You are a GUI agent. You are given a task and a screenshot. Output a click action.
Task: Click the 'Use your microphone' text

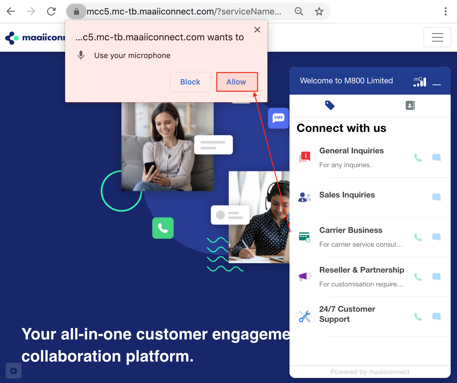click(x=132, y=56)
